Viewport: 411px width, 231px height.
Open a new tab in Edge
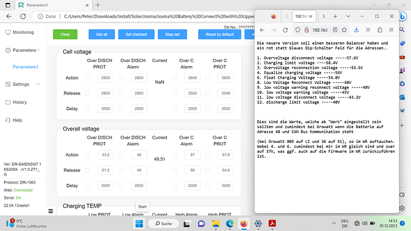coord(98,5)
